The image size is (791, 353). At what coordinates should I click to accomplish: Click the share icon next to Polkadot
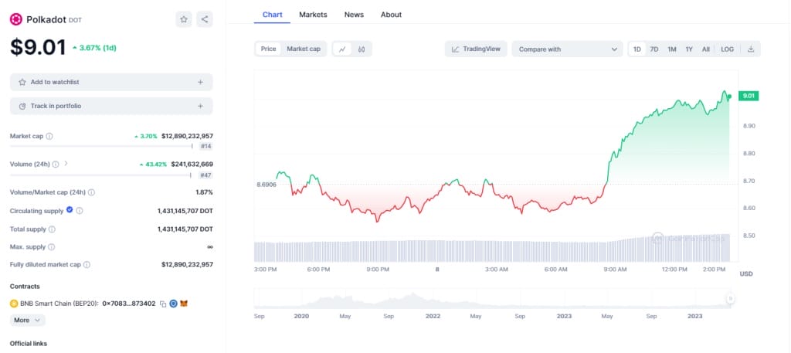coord(204,19)
